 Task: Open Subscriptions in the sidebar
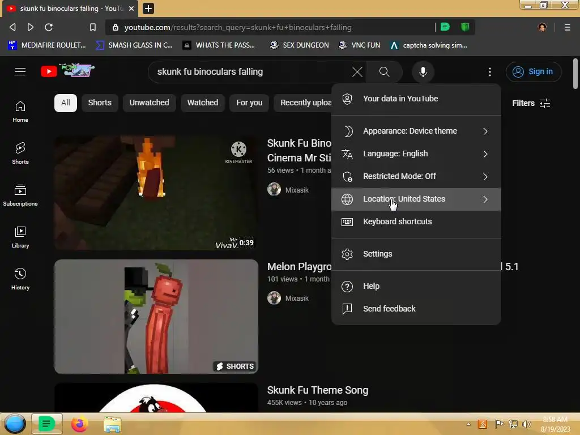20,195
